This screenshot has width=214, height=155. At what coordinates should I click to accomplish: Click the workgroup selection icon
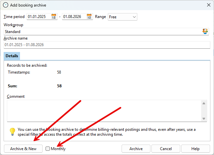pos(205,31)
